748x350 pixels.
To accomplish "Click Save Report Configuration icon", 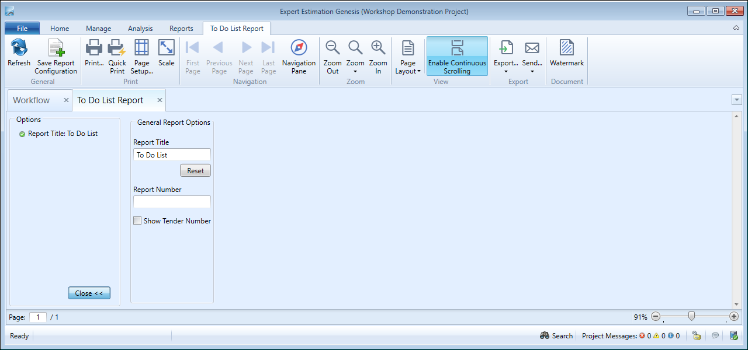I will tap(56, 49).
